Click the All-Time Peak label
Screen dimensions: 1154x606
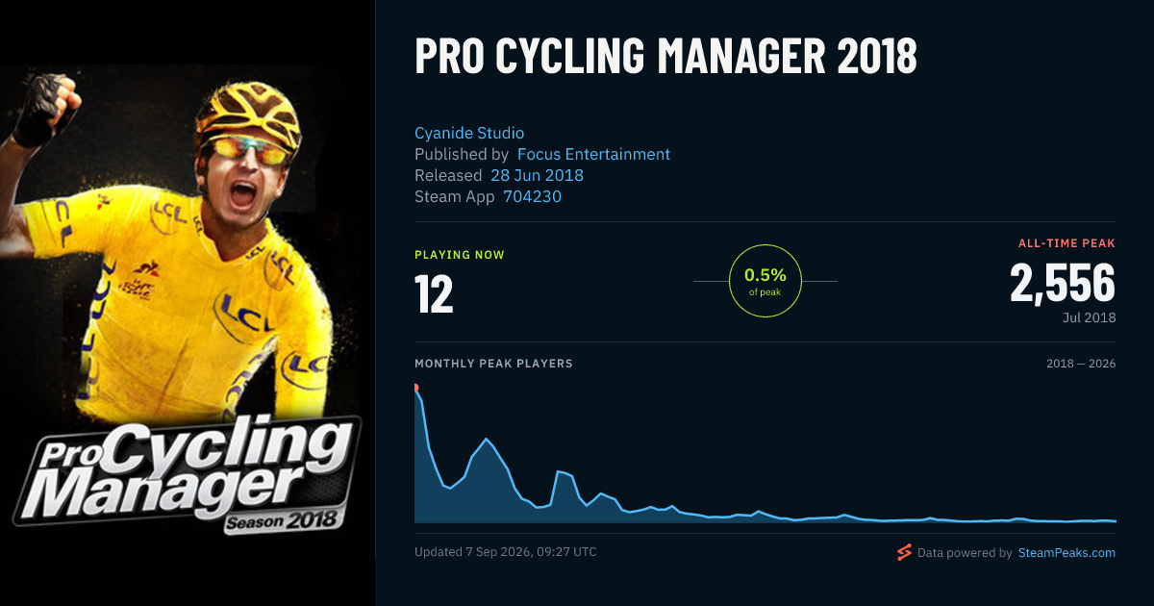(x=1066, y=243)
